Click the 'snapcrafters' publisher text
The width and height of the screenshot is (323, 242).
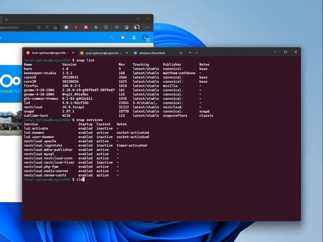pyautogui.click(x=175, y=116)
